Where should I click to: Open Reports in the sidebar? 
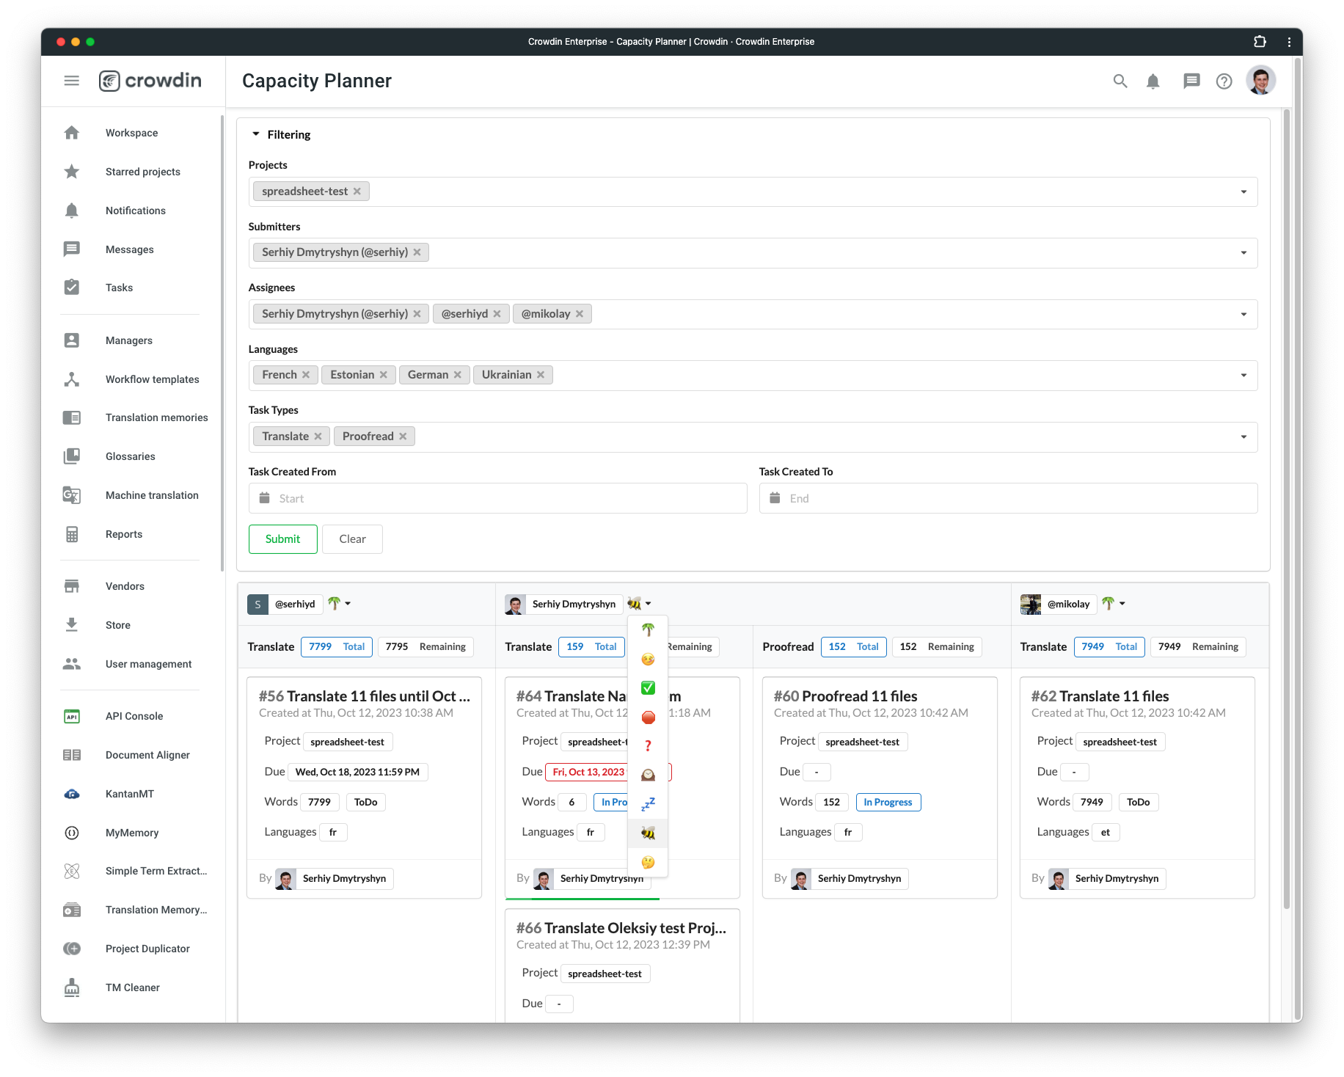123,534
